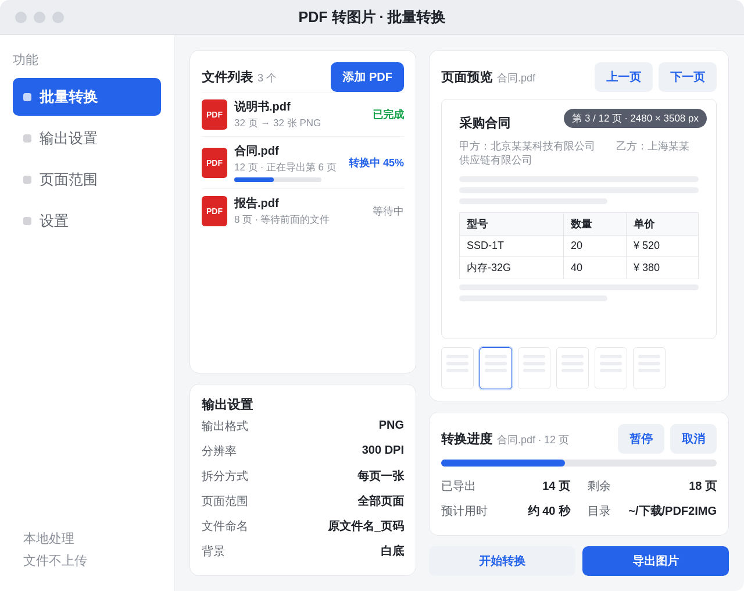Select the highlighted second page thumbnail
The width and height of the screenshot is (744, 591).
496,368
